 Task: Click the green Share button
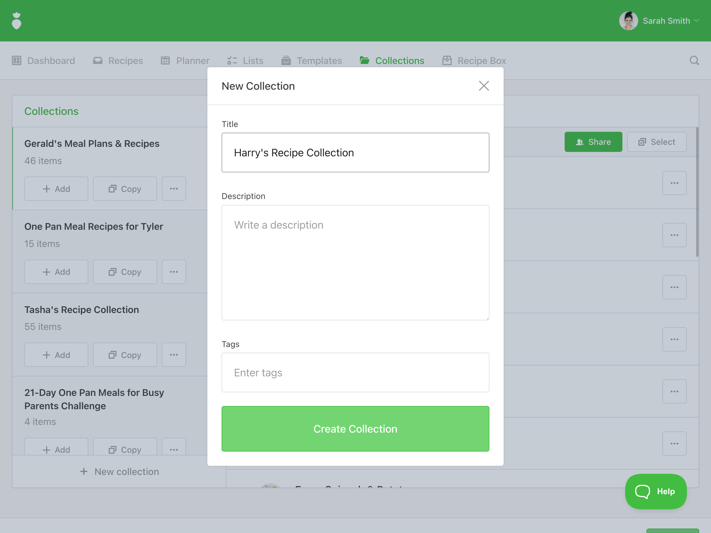click(593, 142)
